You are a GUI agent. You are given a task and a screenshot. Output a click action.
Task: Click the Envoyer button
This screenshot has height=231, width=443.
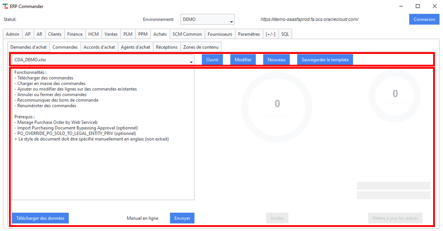(x=182, y=218)
